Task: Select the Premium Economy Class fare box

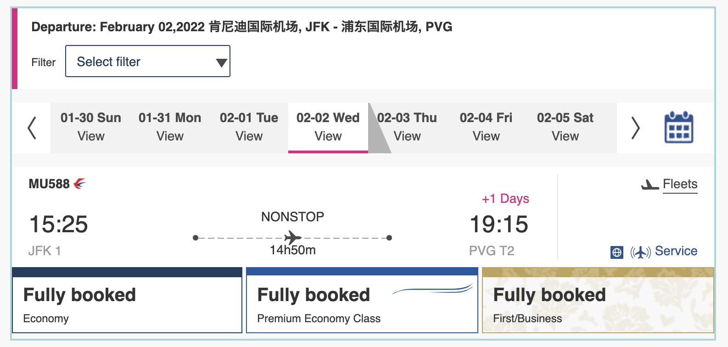Action: click(x=362, y=300)
